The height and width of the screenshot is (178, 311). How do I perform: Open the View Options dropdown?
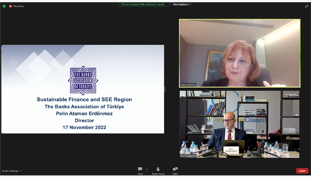point(181,4)
